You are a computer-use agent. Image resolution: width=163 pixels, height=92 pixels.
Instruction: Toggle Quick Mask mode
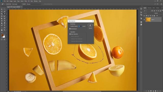tap(2, 40)
